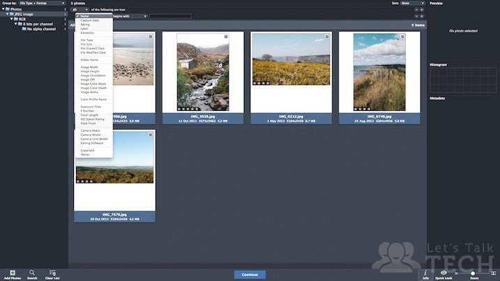This screenshot has height=281, width=500.
Task: Click the Photos folder icon in tree
Action: tap(8, 9)
